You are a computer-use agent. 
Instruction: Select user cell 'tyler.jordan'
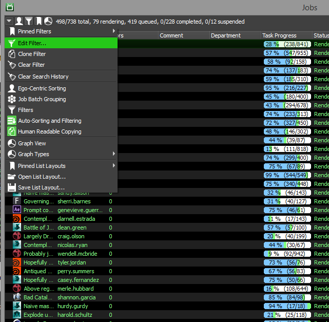click(x=72, y=262)
